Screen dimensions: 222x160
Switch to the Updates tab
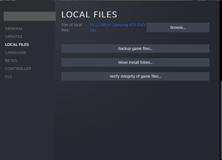point(14,37)
